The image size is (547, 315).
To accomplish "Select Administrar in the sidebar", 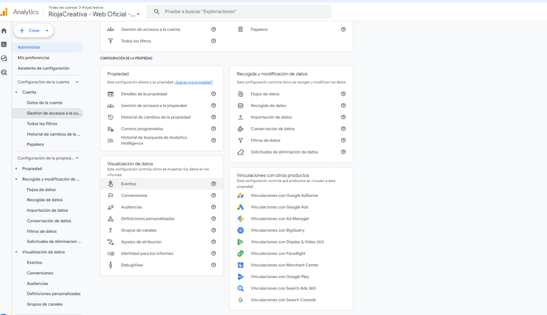I will 48,47.
